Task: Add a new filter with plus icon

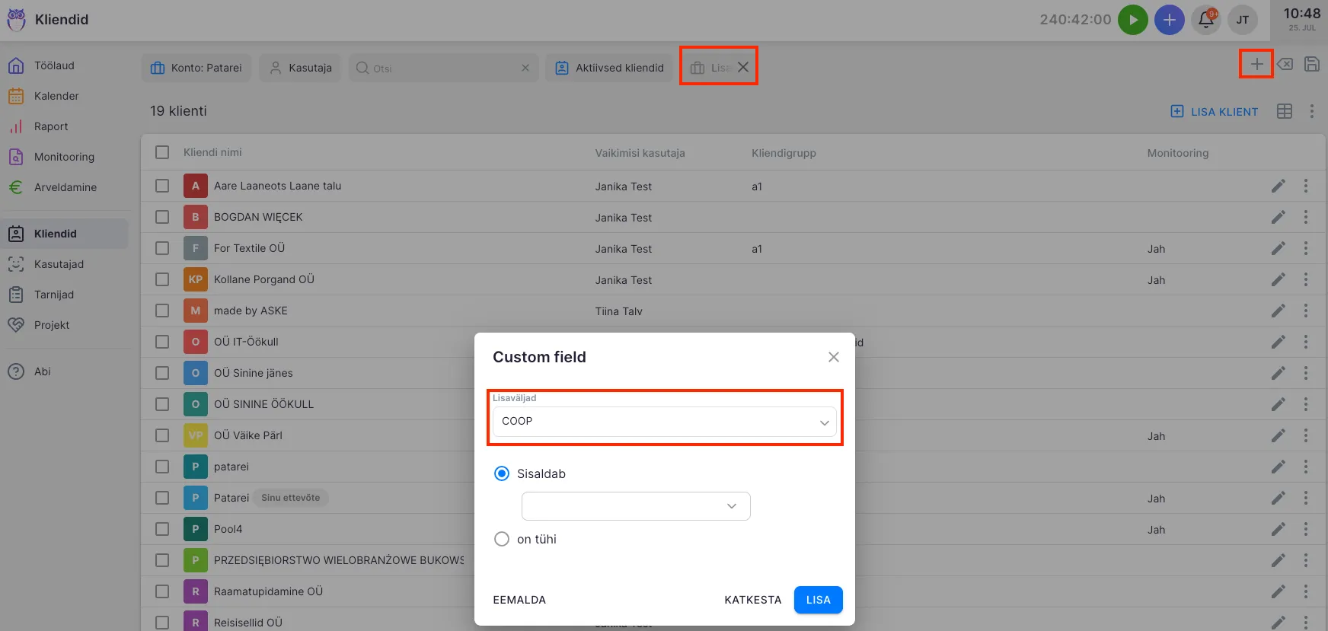Action: pos(1256,64)
